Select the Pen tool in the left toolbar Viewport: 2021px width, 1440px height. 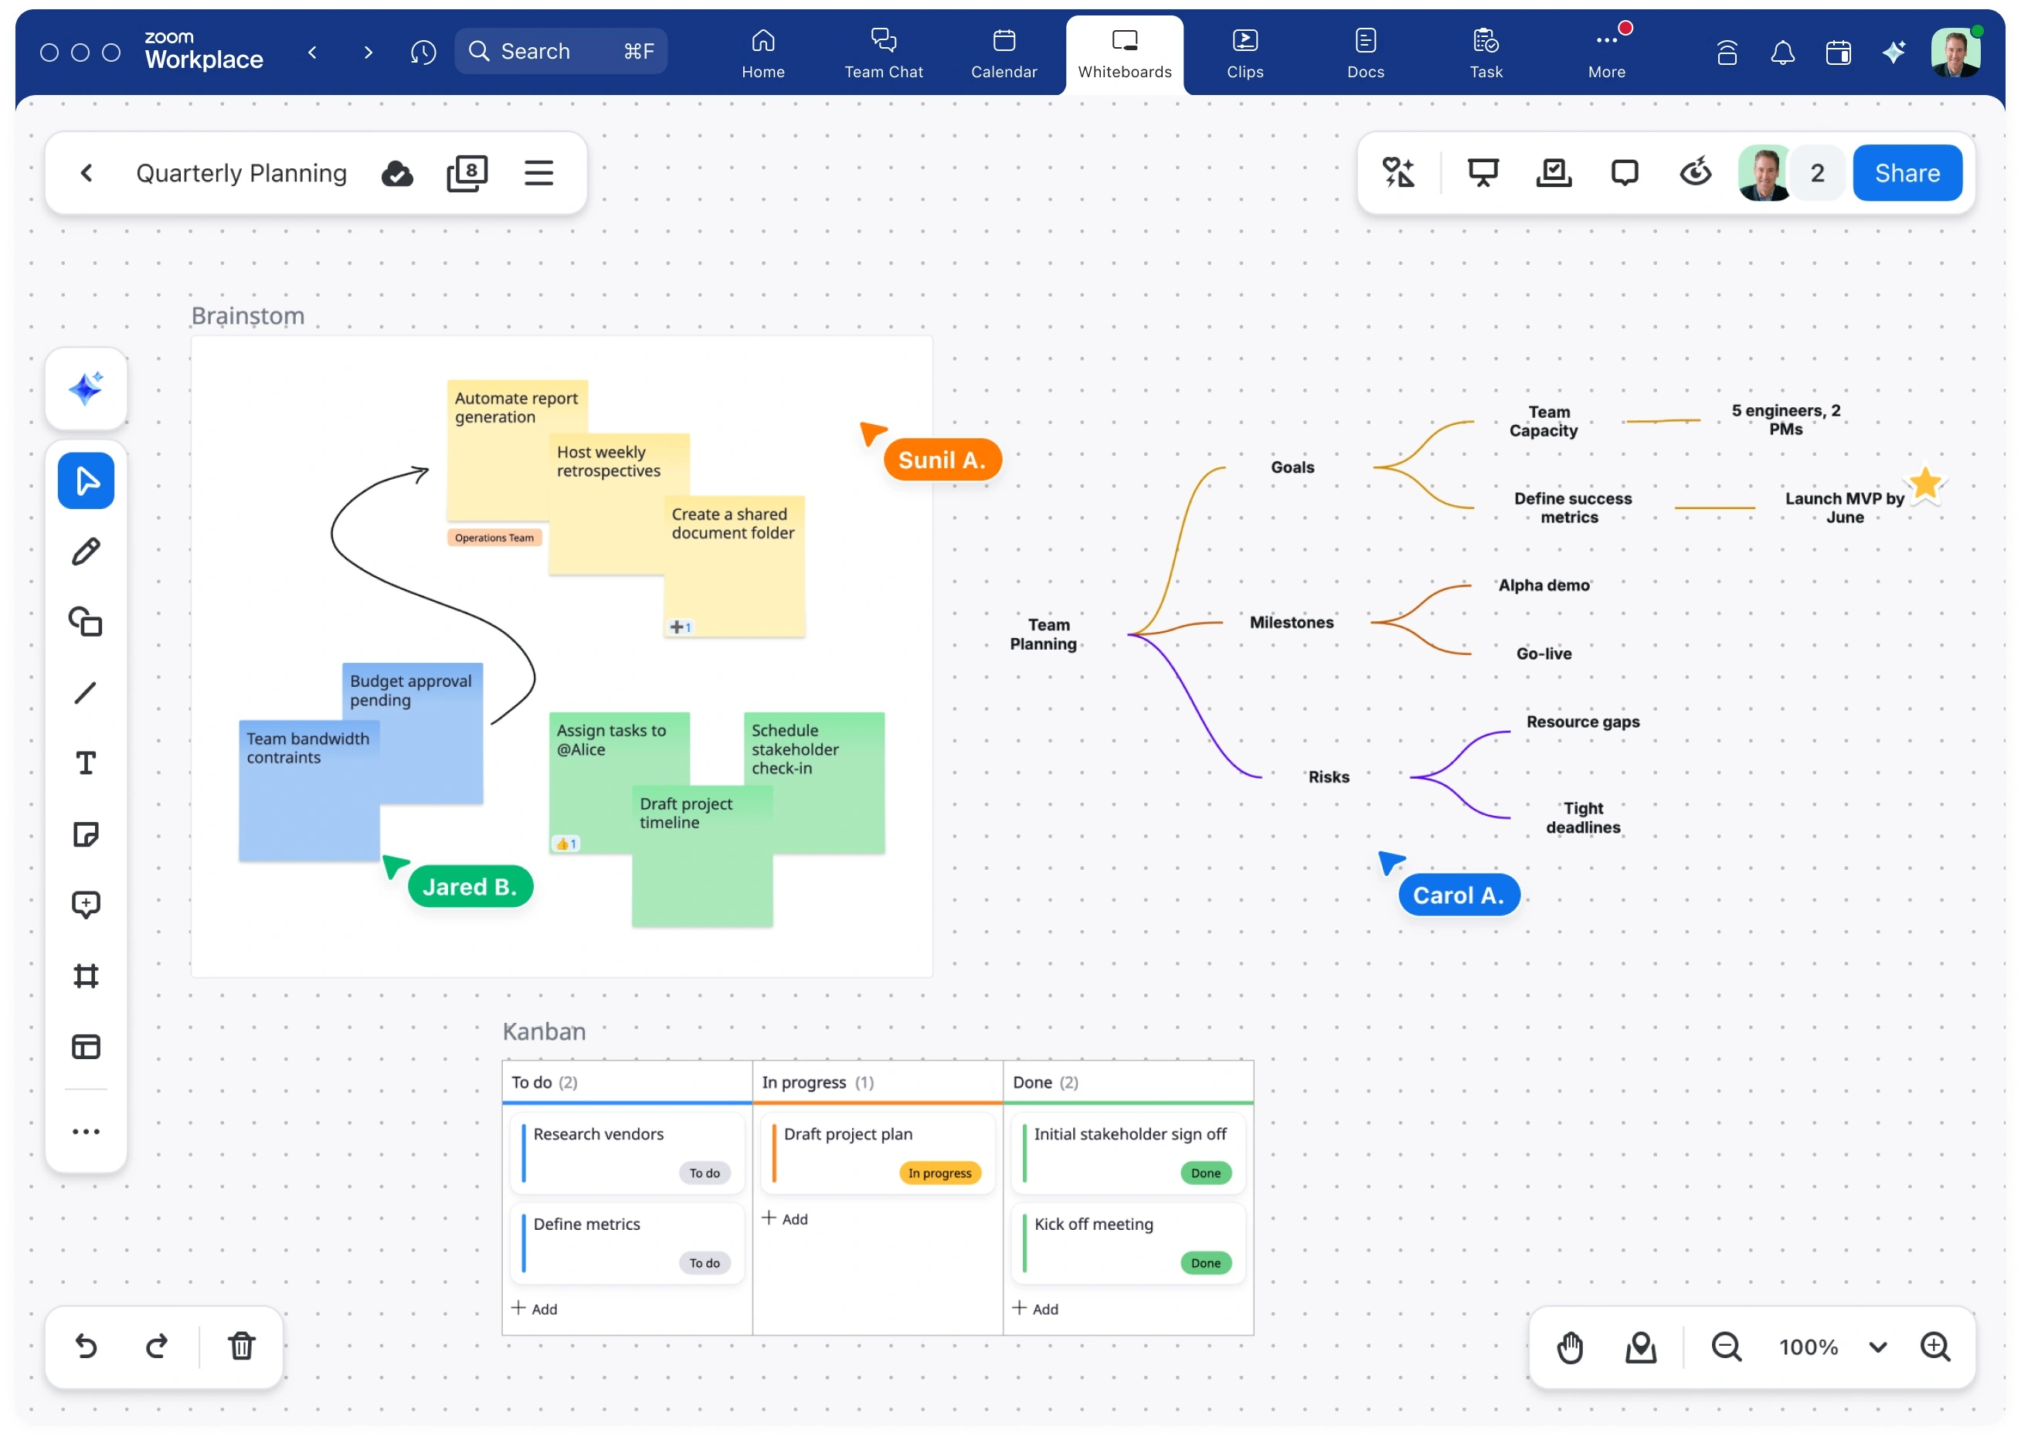(x=85, y=552)
